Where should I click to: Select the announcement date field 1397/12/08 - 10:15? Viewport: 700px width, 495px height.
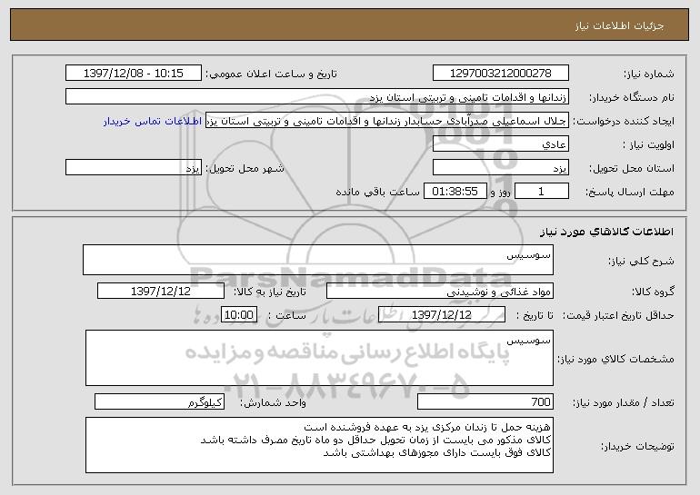[x=134, y=74]
